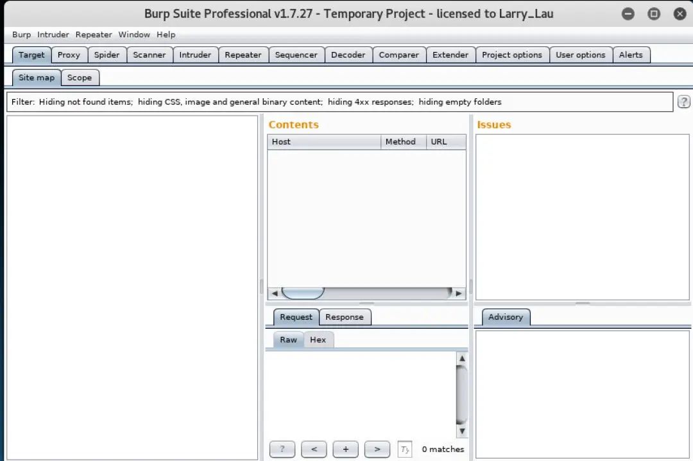Switch to the Scope sub-tab
This screenshot has width=693, height=461.
(x=80, y=78)
